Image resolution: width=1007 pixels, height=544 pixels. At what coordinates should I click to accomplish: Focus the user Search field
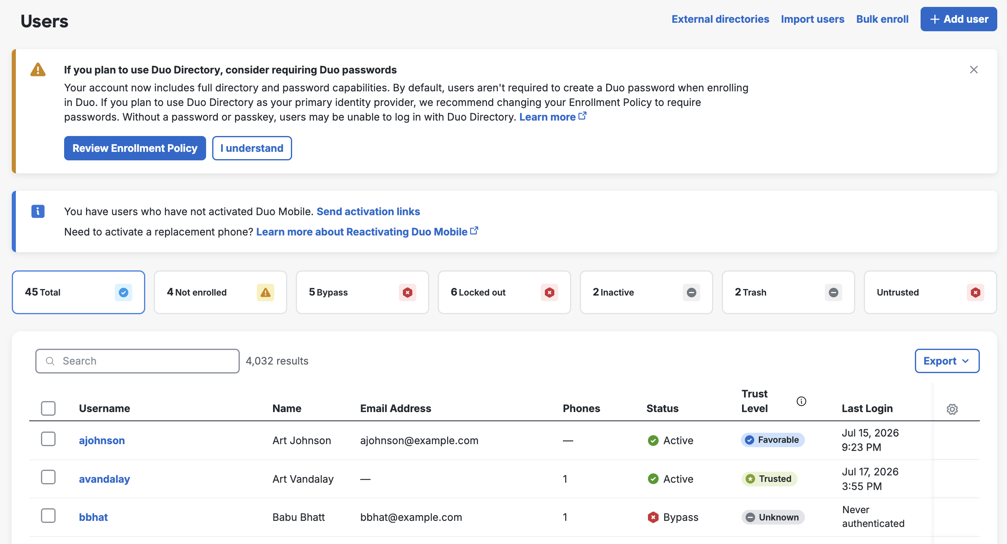point(138,361)
